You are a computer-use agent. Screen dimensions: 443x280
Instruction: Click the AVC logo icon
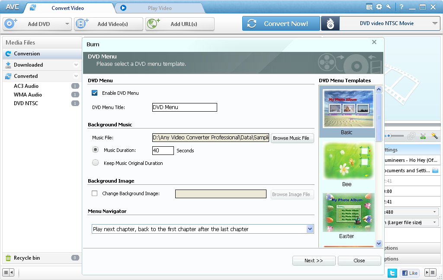[13, 7]
